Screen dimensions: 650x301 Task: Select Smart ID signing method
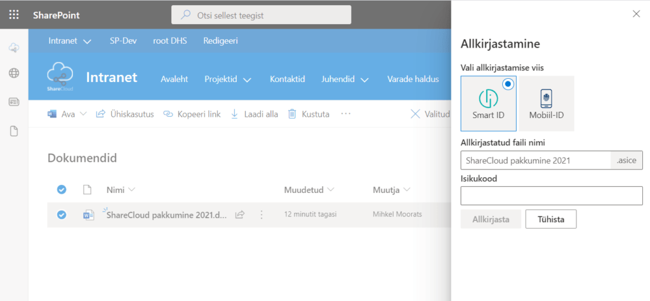(x=489, y=104)
